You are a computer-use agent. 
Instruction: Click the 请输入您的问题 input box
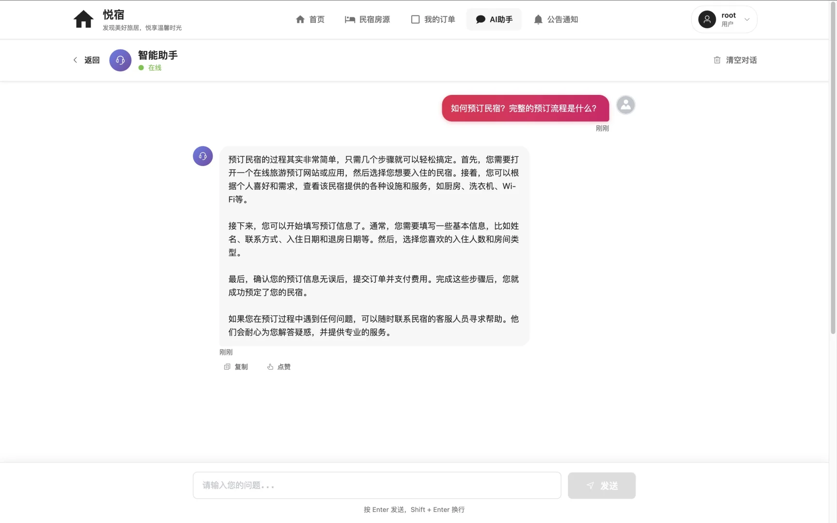coord(376,485)
